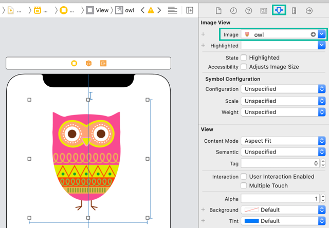Open the Size inspector ruler icon
The image size is (329, 228).
[294, 10]
